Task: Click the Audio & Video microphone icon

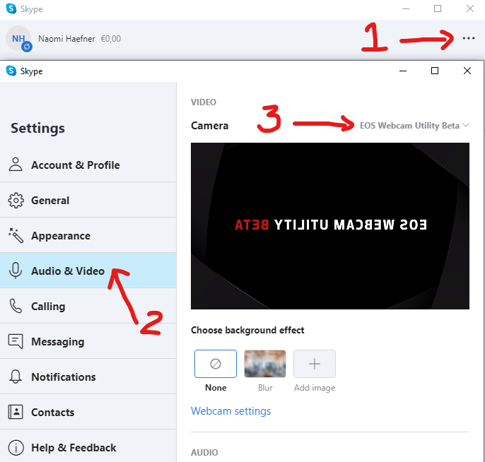Action: (16, 271)
